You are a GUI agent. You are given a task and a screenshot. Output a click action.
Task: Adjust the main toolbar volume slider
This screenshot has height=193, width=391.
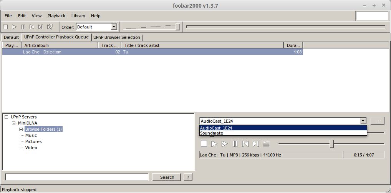coord(177,27)
